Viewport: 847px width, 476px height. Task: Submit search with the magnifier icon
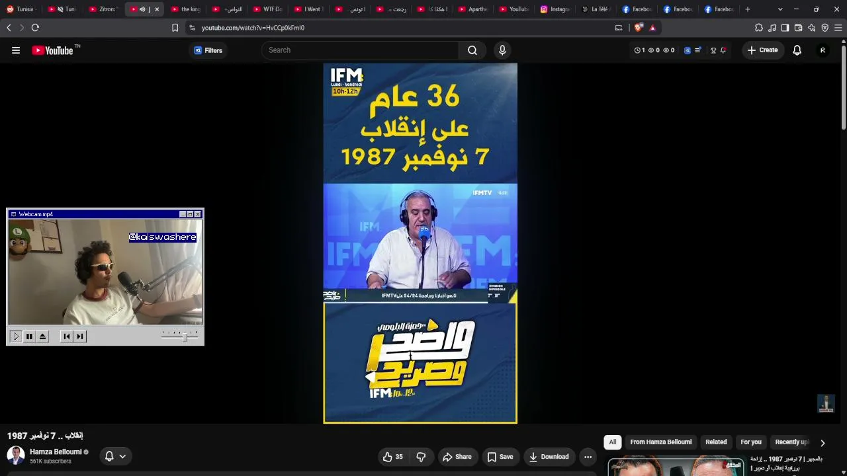(472, 50)
